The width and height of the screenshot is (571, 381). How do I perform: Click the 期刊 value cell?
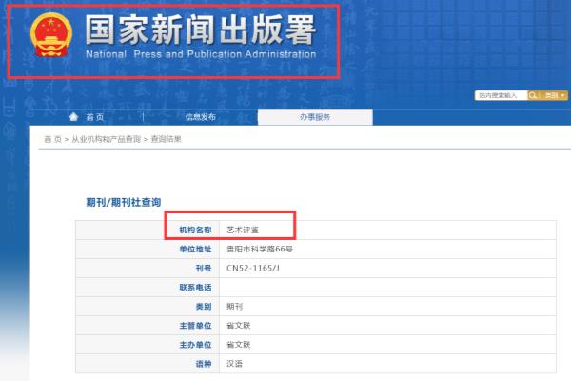point(388,307)
